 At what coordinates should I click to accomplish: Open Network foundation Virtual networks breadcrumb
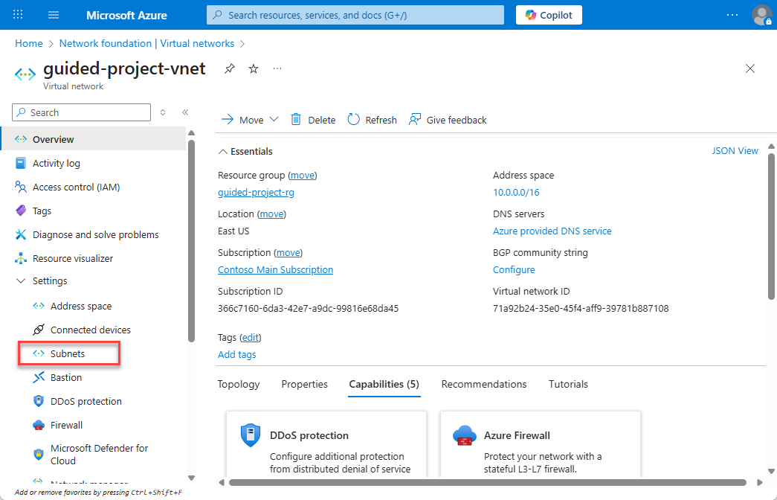click(x=146, y=43)
